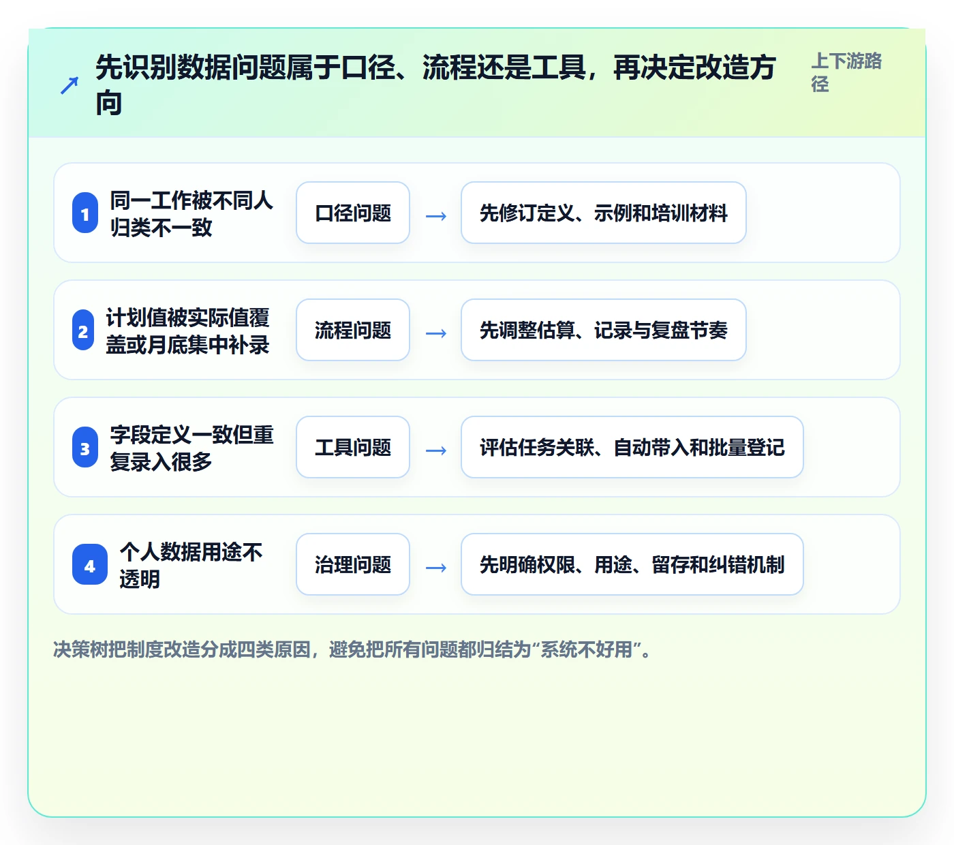
Task: Click the text 个人数据用途不透明
Action: click(191, 565)
